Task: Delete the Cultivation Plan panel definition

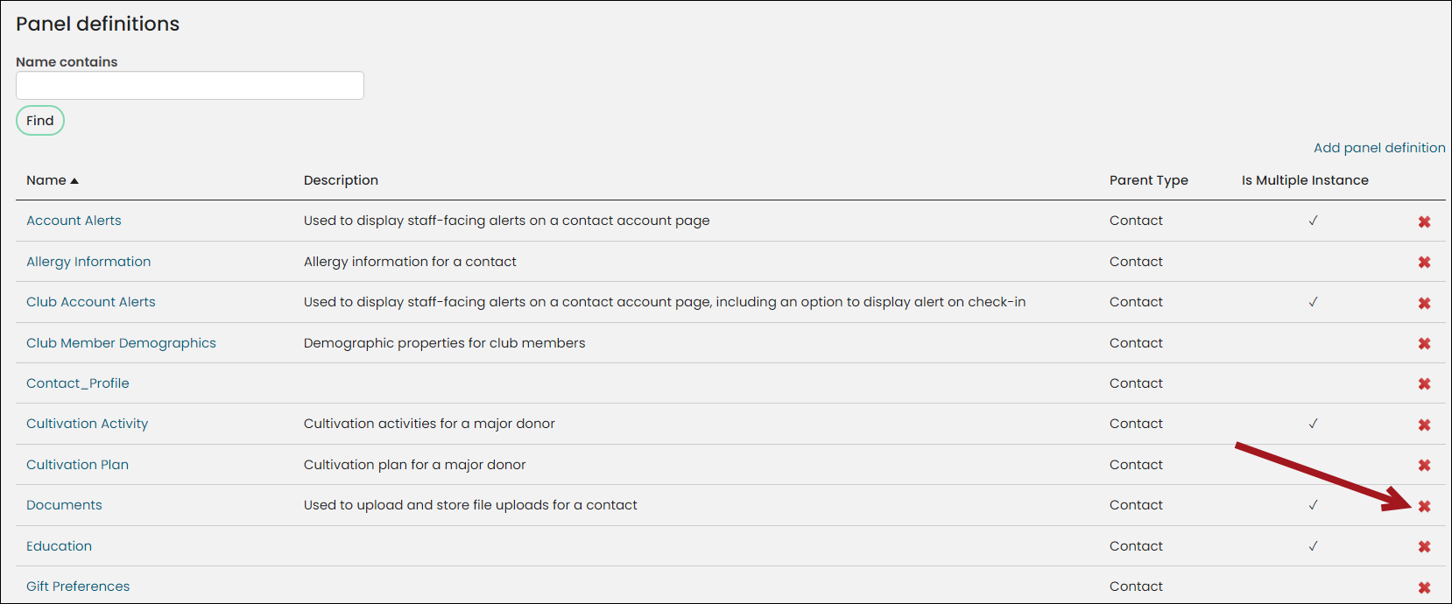Action: tap(1424, 466)
